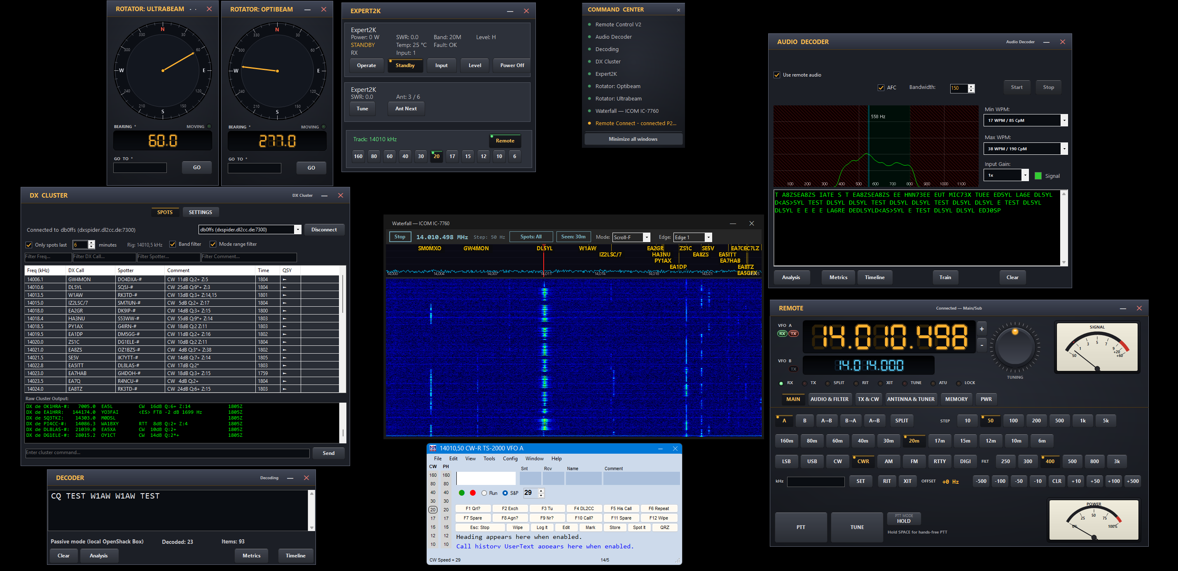Screen dimensions: 1178x571
Task: Click the B→A copy VFO button
Action: (x=850, y=421)
